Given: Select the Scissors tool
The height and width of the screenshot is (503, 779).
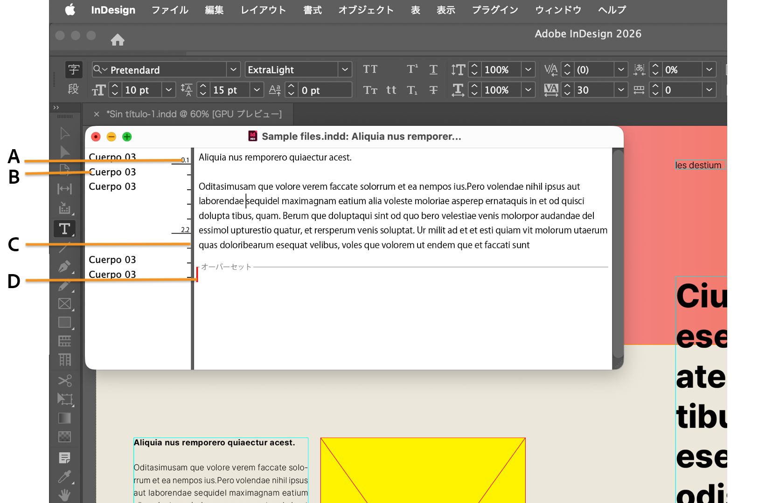Looking at the screenshot, I should 64,380.
